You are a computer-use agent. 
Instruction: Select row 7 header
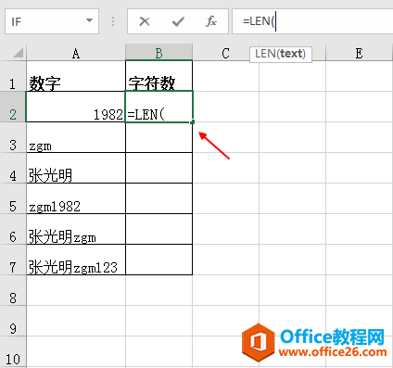[13, 260]
